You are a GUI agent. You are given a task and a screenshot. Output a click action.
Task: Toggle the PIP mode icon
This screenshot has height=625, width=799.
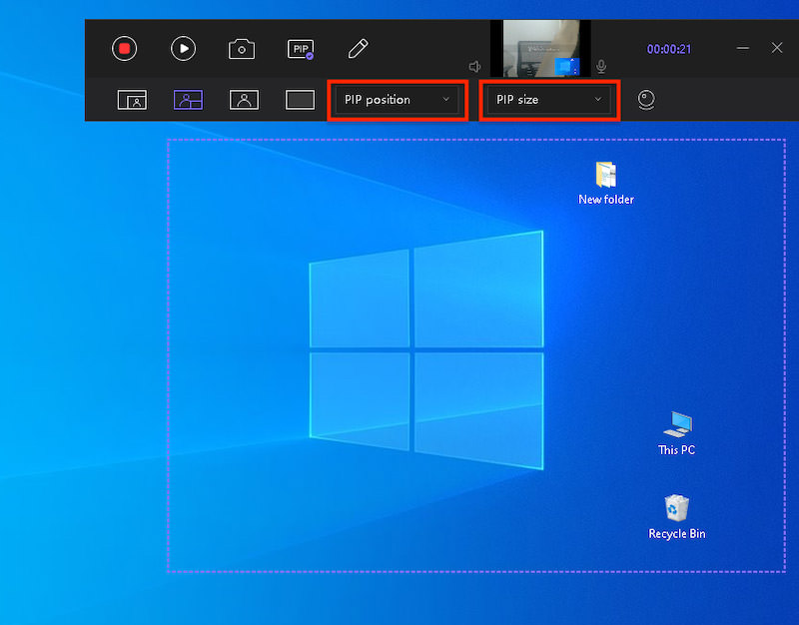(x=301, y=49)
